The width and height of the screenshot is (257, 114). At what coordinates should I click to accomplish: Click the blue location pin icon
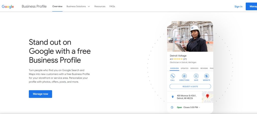(x=172, y=97)
